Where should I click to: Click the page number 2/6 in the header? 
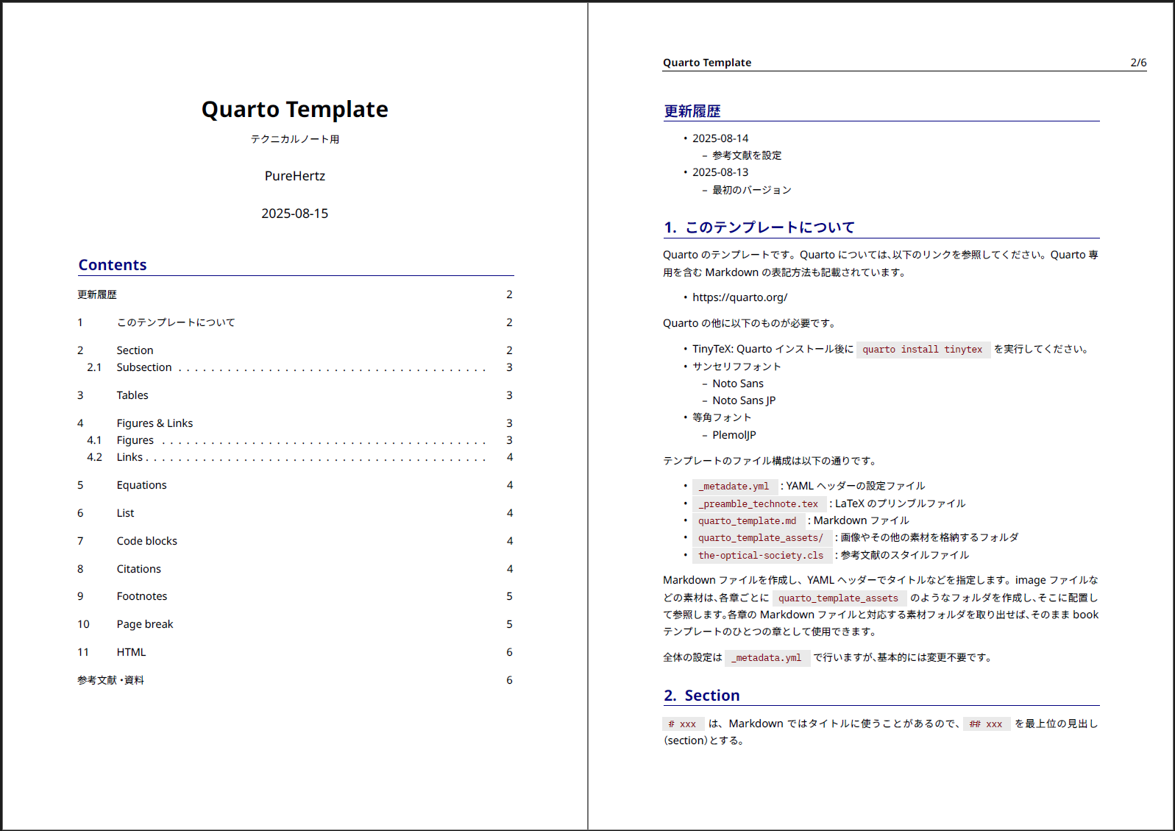1138,63
